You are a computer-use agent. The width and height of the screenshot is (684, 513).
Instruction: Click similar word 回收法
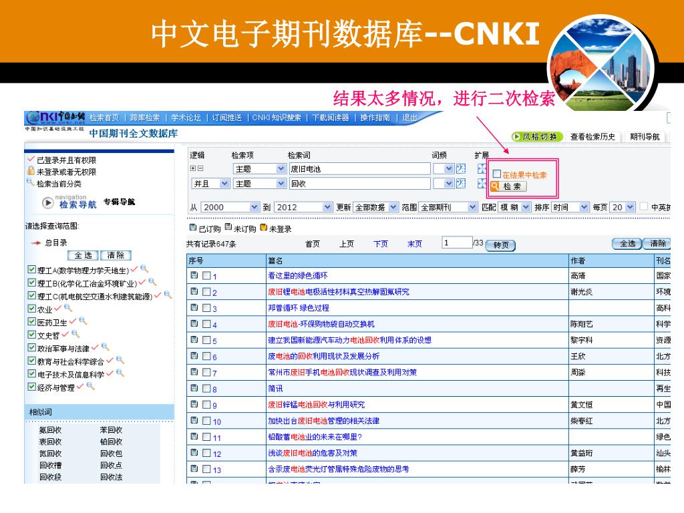(x=112, y=477)
